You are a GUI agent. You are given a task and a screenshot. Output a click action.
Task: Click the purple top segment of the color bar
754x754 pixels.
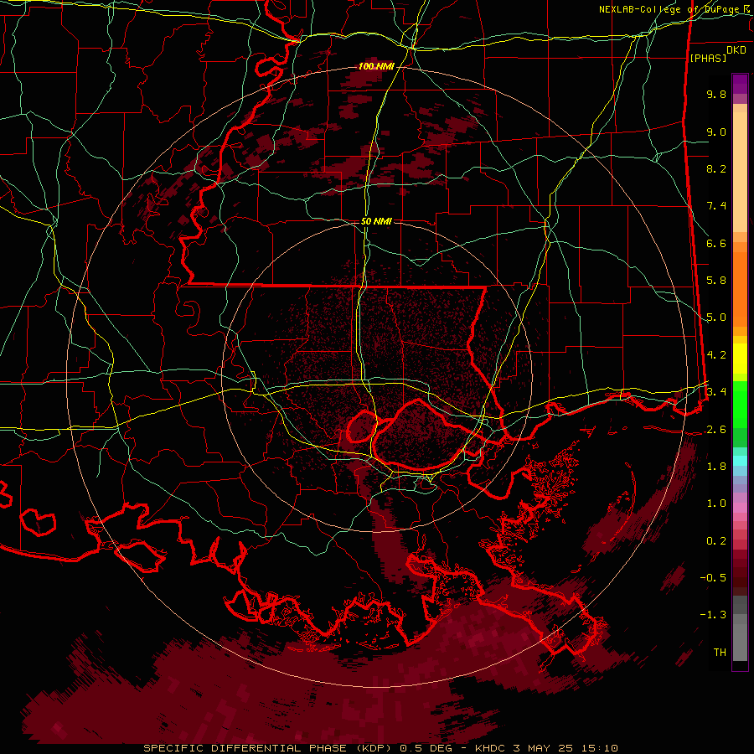pos(740,84)
